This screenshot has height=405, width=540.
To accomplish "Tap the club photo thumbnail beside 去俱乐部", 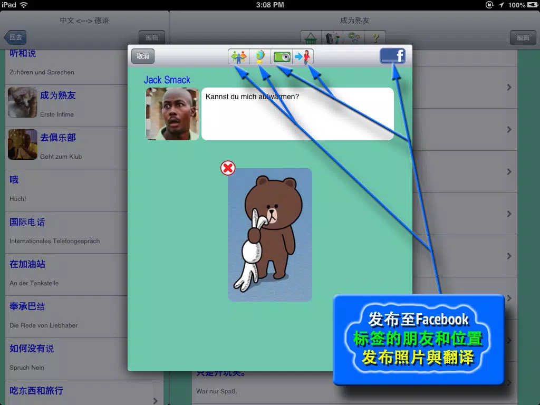I will coord(22,144).
